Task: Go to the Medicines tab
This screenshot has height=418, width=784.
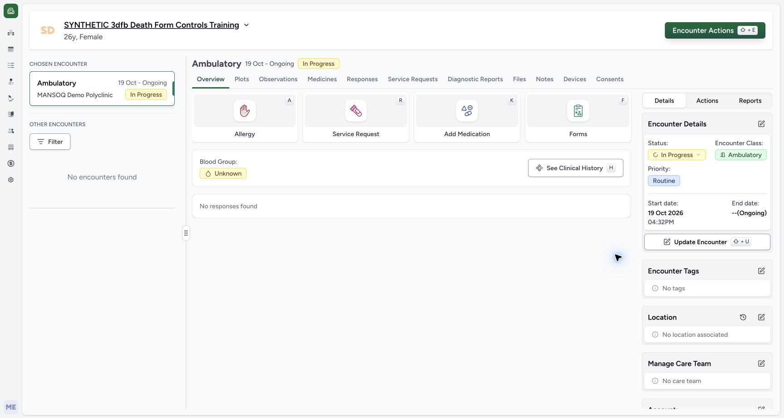Action: click(x=322, y=79)
